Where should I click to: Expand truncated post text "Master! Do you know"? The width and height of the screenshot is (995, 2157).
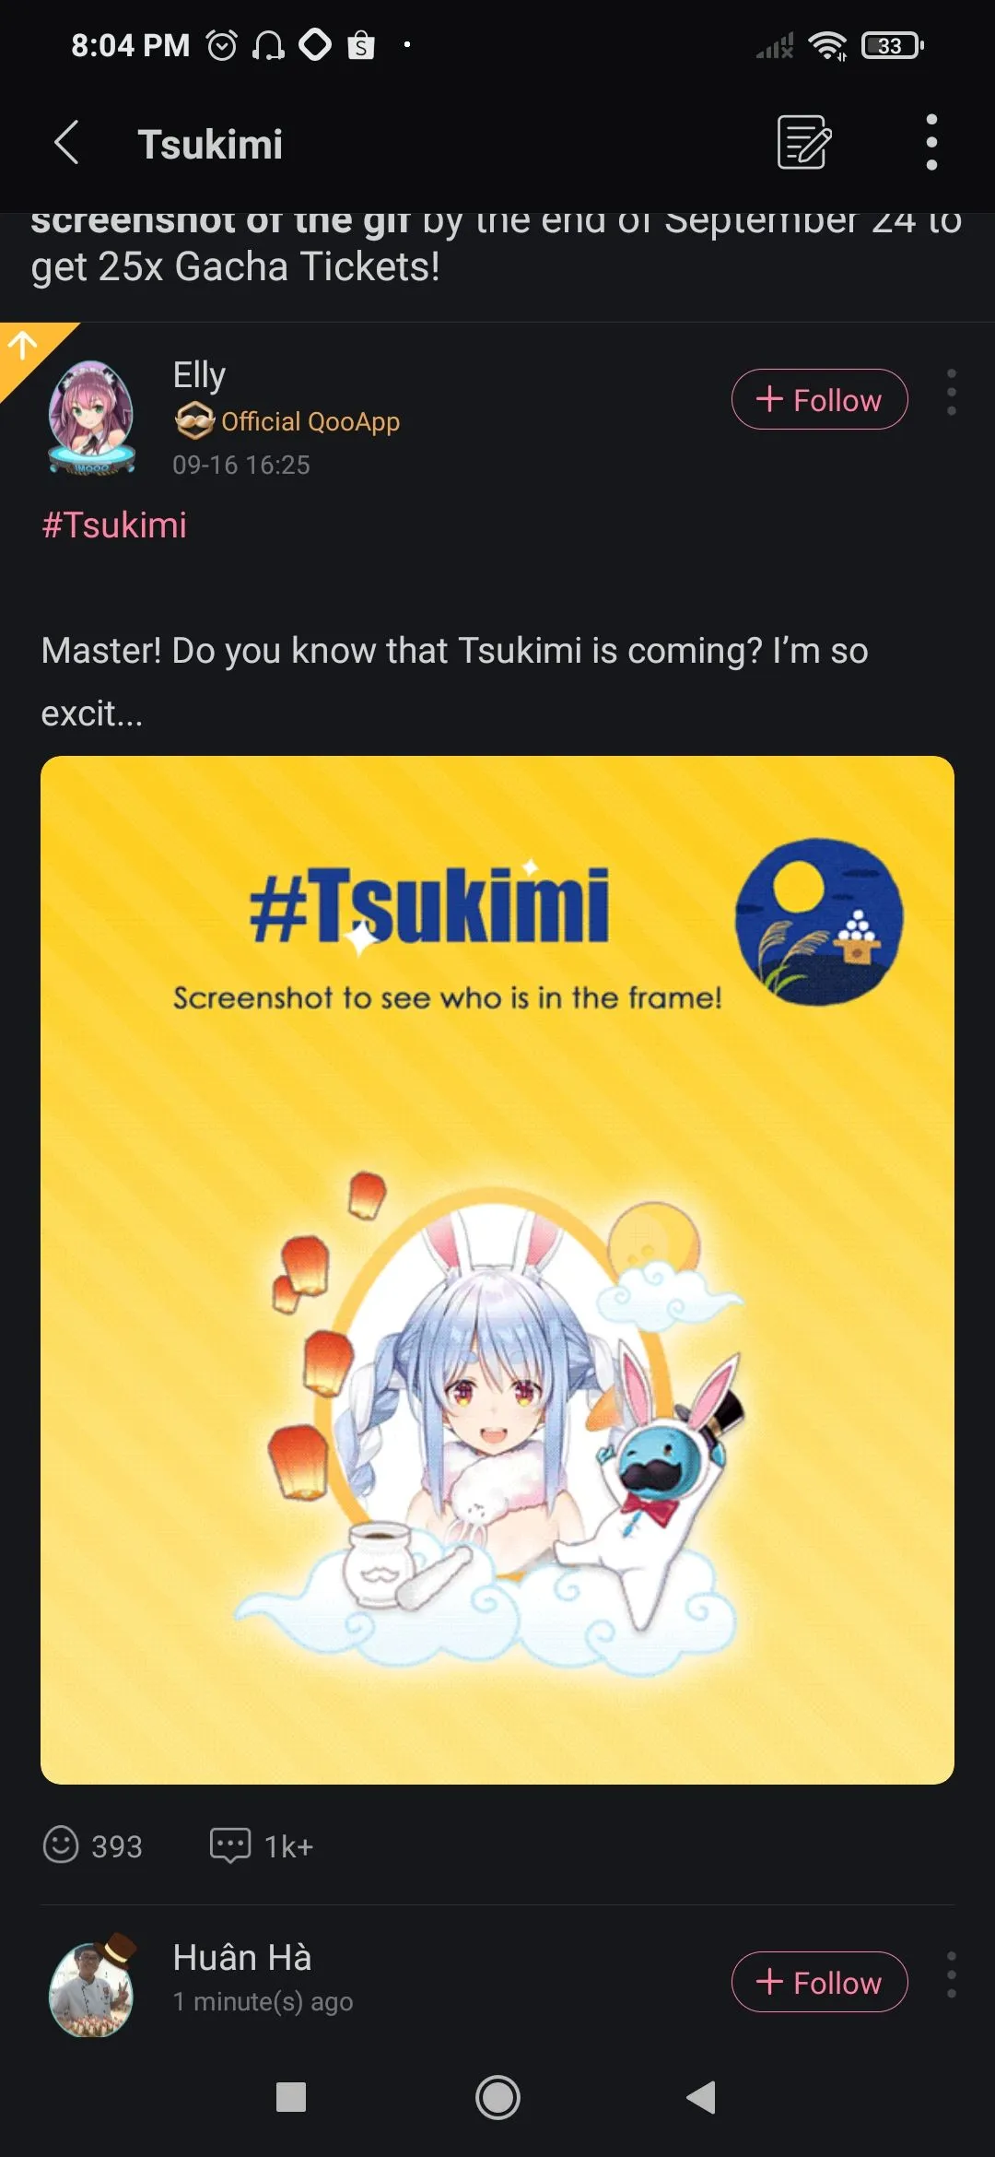tap(454, 681)
